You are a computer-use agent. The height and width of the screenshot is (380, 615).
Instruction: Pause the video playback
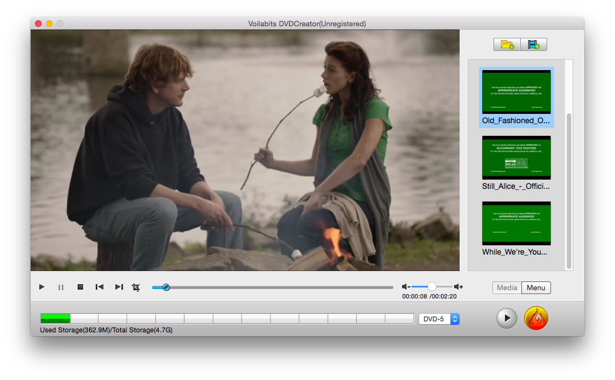click(x=61, y=287)
